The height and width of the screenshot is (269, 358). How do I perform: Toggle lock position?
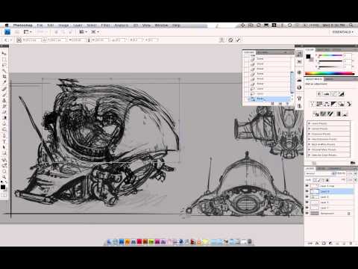[x=323, y=180]
